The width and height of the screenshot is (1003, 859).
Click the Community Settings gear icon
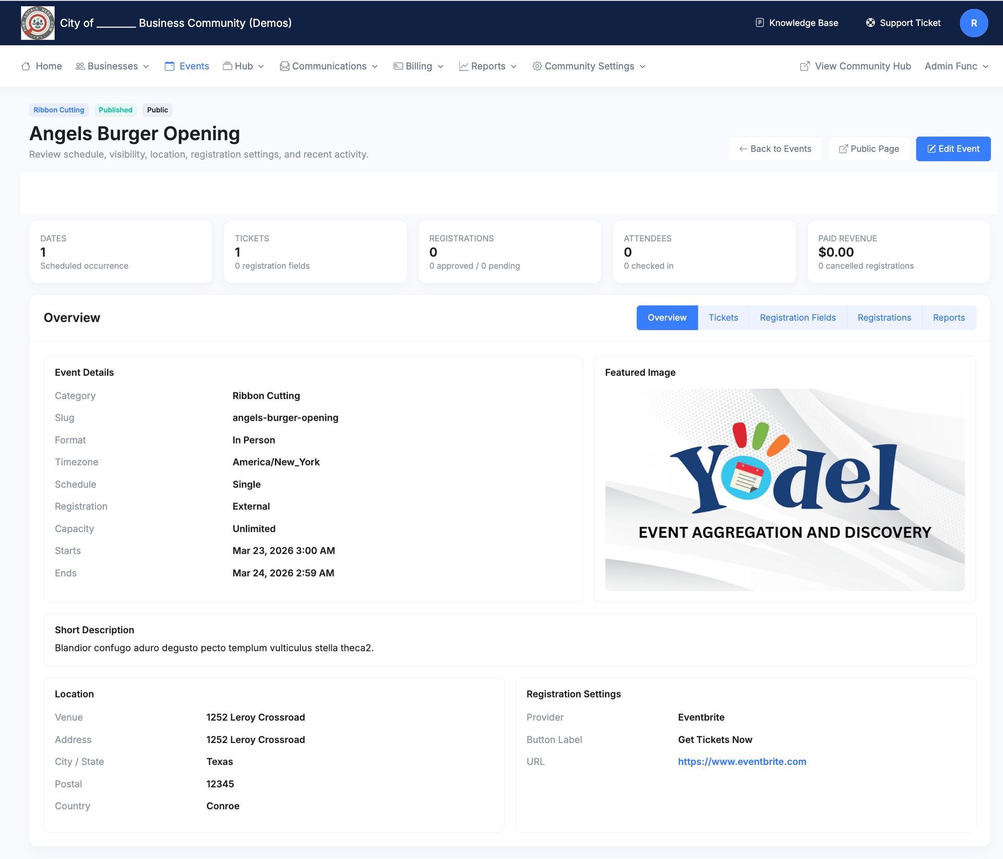[537, 66]
